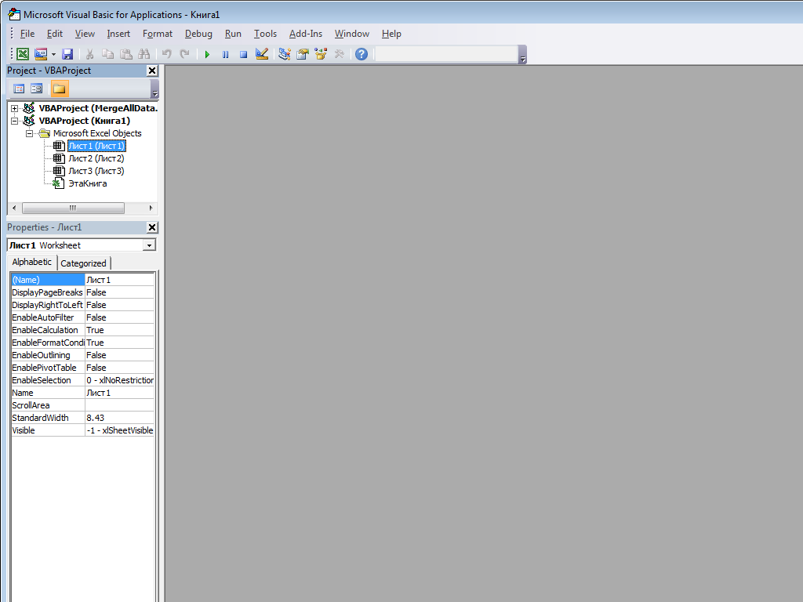Open the Add-Ins menu
803x602 pixels.
point(306,34)
